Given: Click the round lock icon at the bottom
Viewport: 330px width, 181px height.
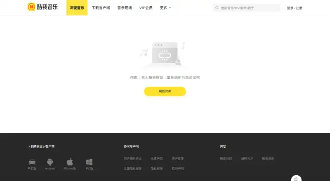Looking at the screenshot, I should point(296,179).
